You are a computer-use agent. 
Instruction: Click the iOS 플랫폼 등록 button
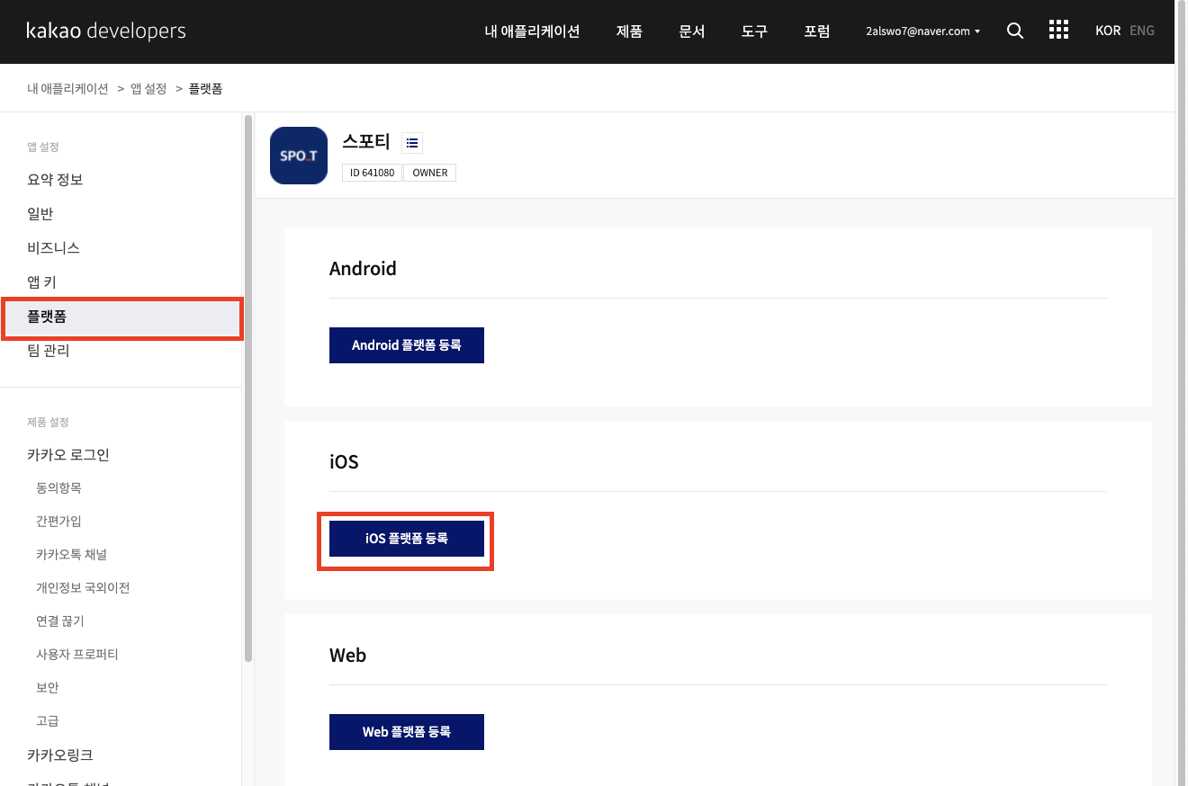coord(407,539)
